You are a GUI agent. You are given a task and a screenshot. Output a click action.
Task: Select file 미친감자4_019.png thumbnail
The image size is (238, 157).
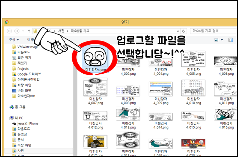pos(161,144)
